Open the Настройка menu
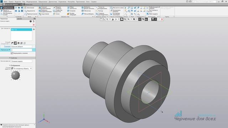Screen dimensions: 228x128 pos(71,1)
